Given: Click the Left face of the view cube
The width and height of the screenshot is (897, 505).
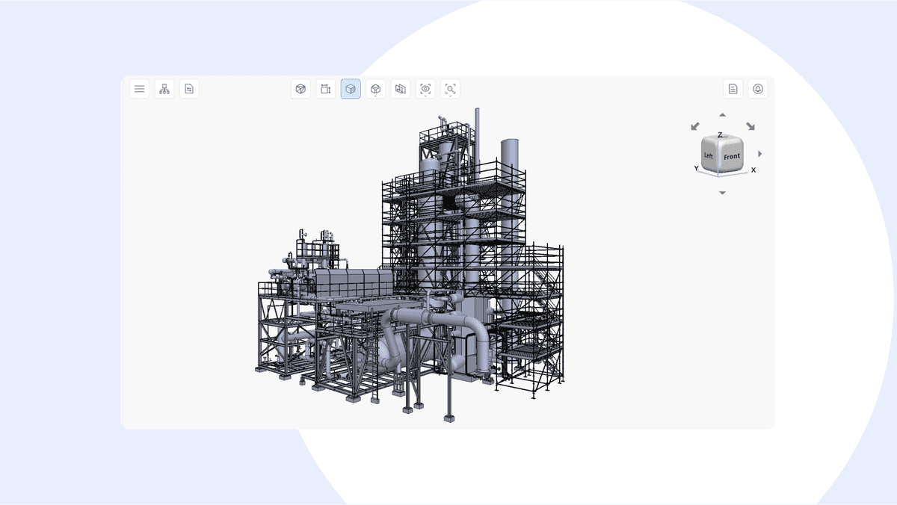Looking at the screenshot, I should [x=709, y=155].
